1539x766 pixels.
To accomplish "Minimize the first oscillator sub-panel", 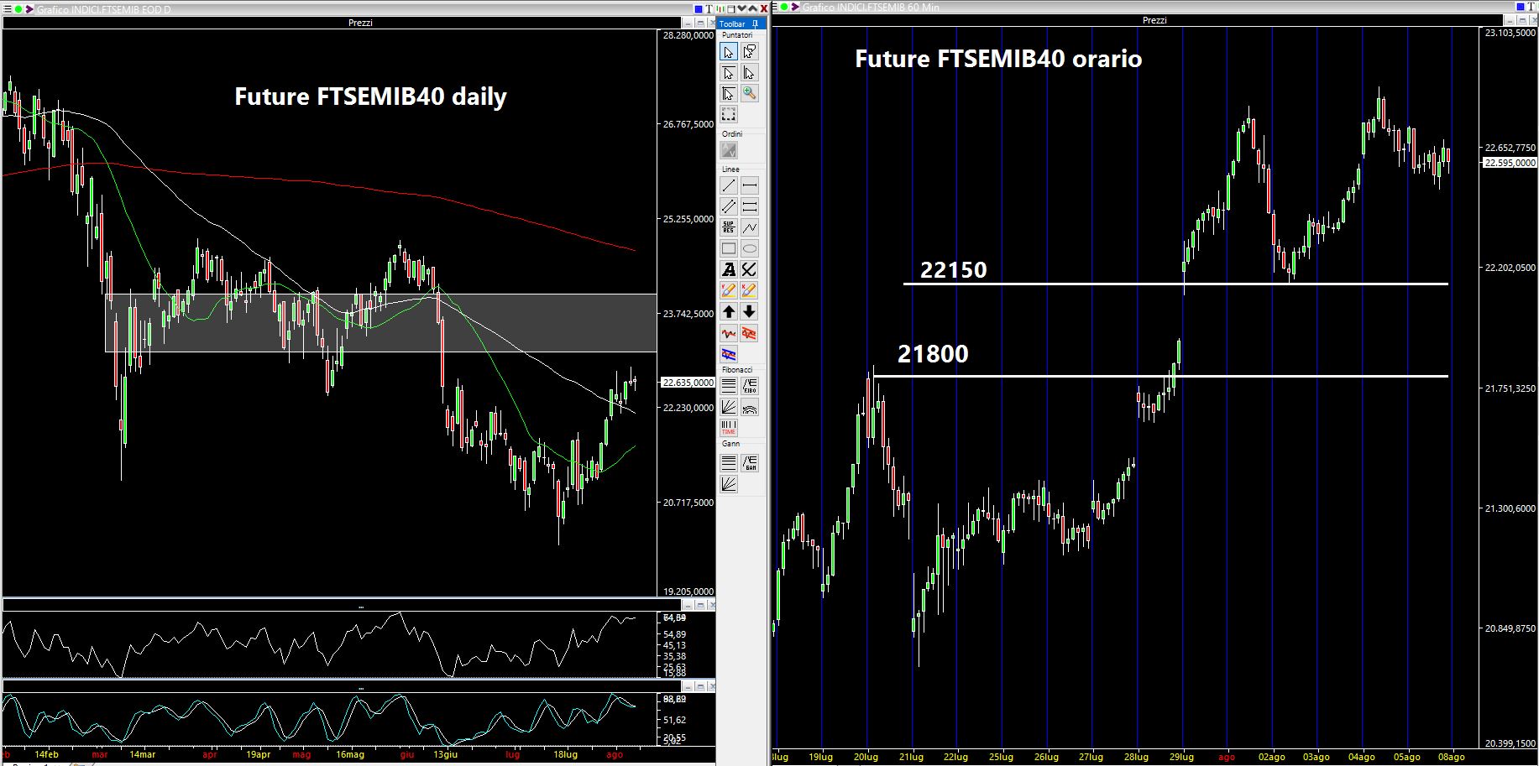I will [x=688, y=605].
